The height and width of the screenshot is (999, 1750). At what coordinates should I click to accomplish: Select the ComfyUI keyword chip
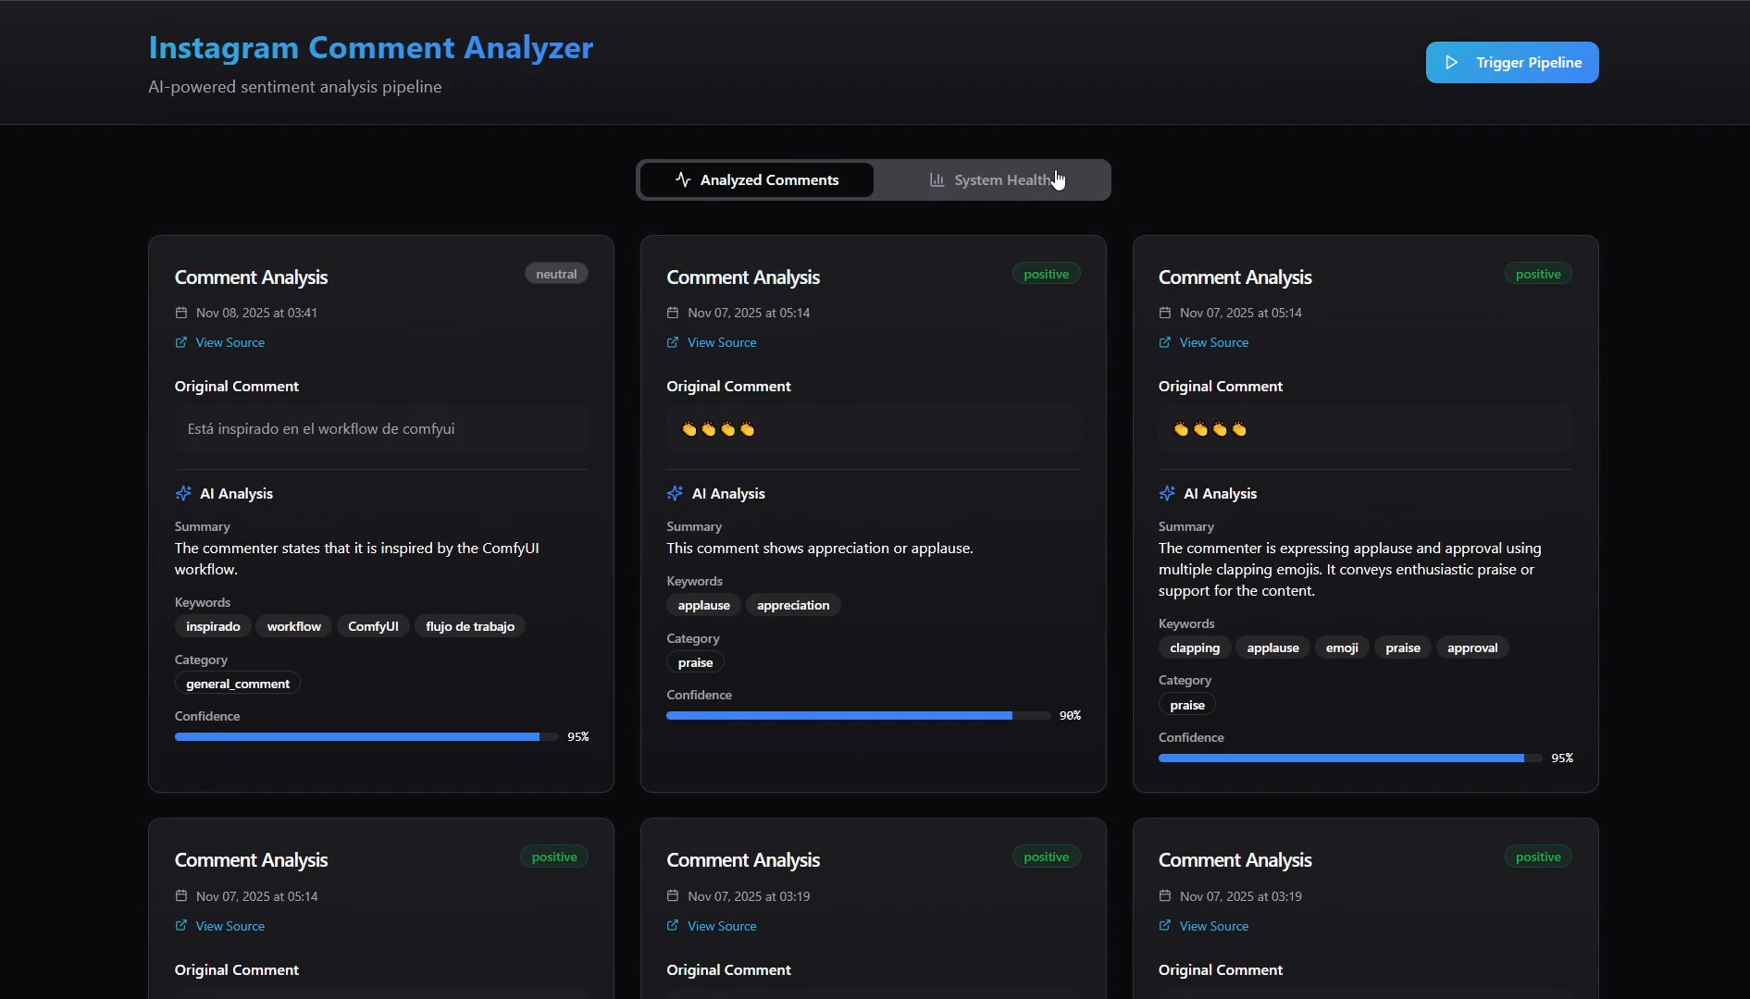[373, 626]
